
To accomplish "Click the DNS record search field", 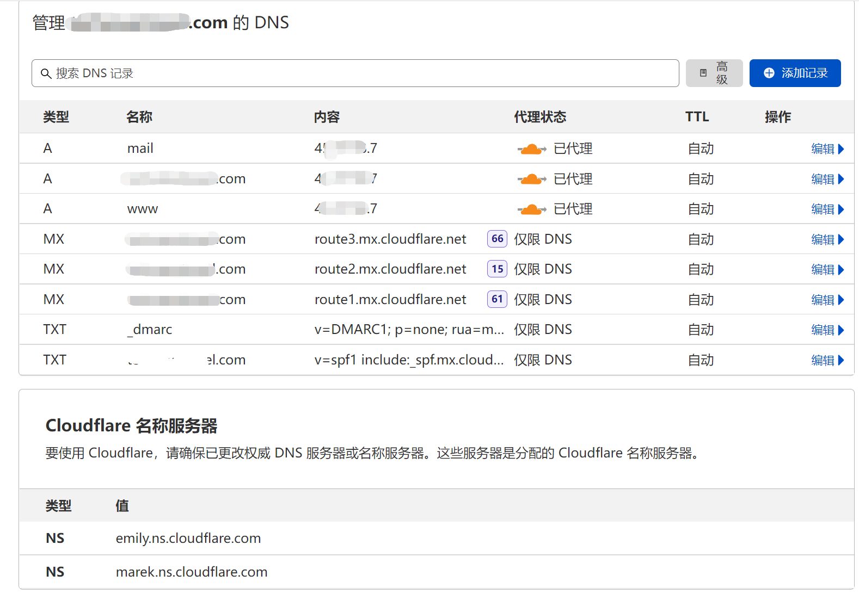I will (x=355, y=73).
